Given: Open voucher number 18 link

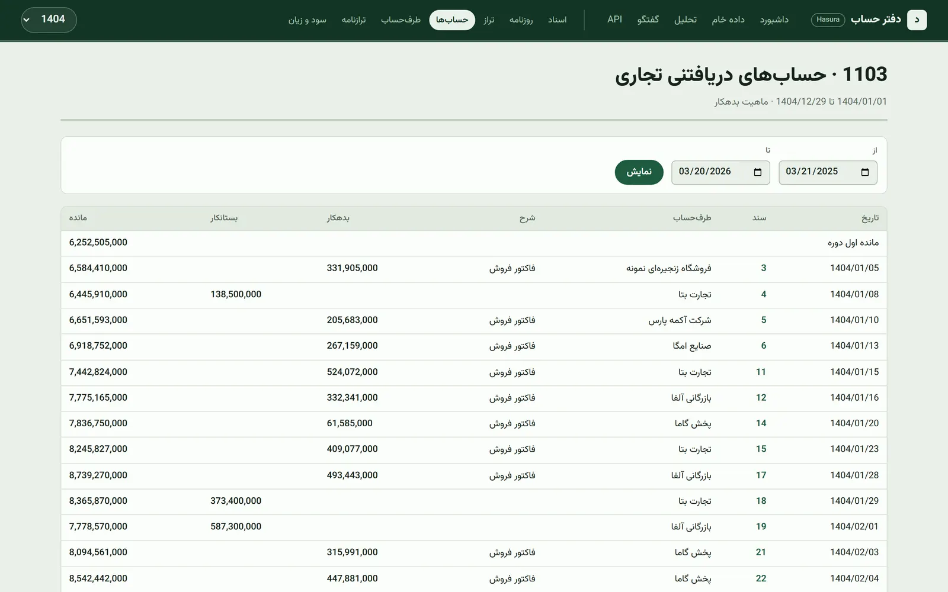Looking at the screenshot, I should (761, 501).
